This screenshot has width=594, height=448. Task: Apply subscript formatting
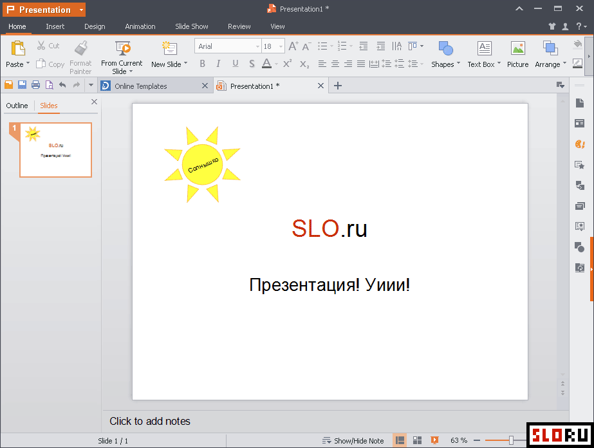[x=304, y=64]
